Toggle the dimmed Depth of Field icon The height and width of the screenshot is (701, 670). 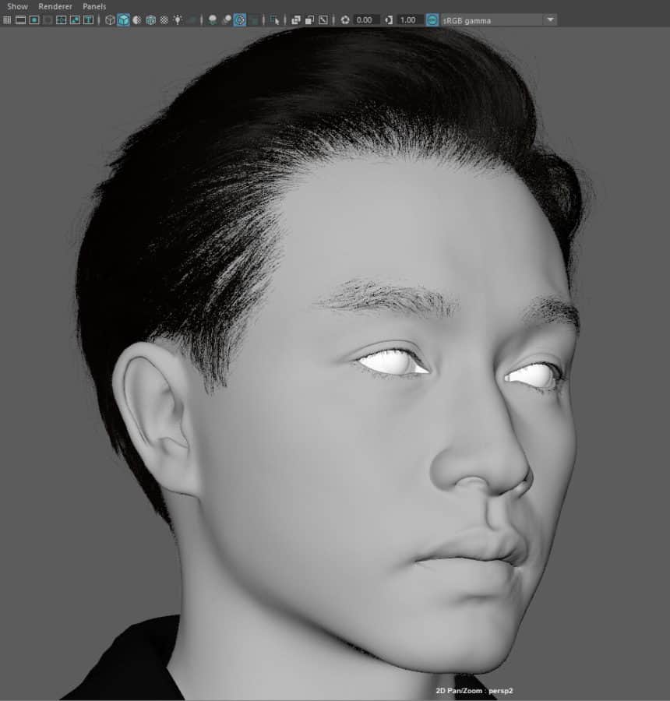[254, 20]
